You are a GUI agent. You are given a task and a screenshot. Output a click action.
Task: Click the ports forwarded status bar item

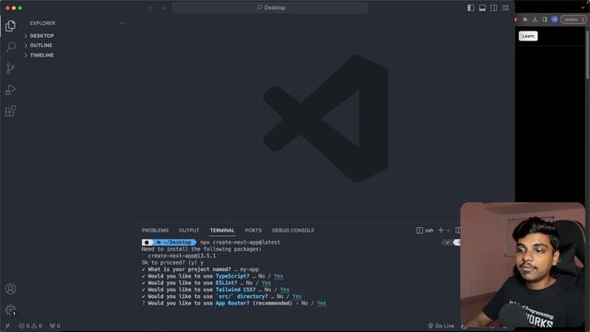(x=55, y=326)
